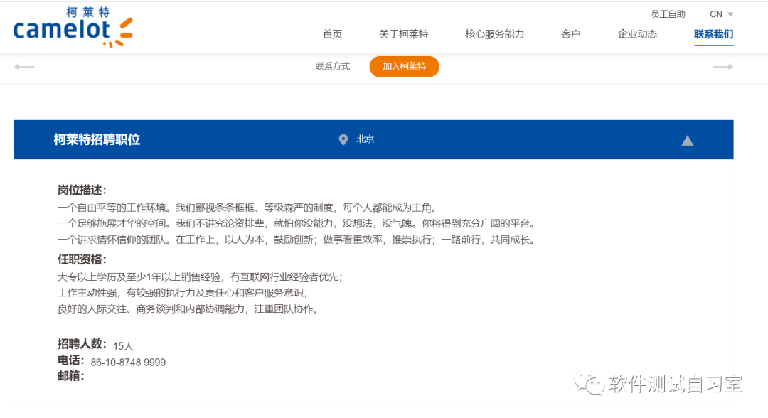Click the 柯莱特招聘职位 header bar

coord(98,139)
